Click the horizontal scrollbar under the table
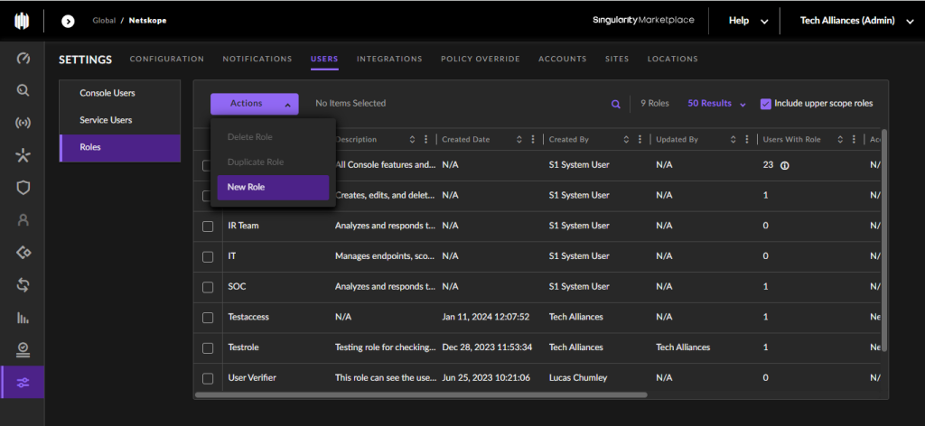925x426 pixels. (x=421, y=394)
